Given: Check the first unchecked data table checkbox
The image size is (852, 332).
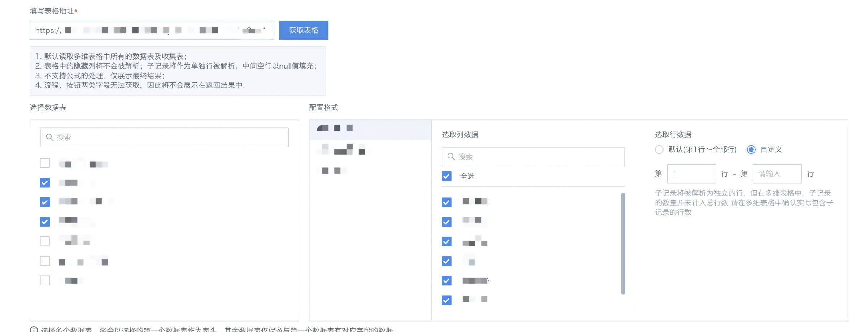Looking at the screenshot, I should click(45, 163).
